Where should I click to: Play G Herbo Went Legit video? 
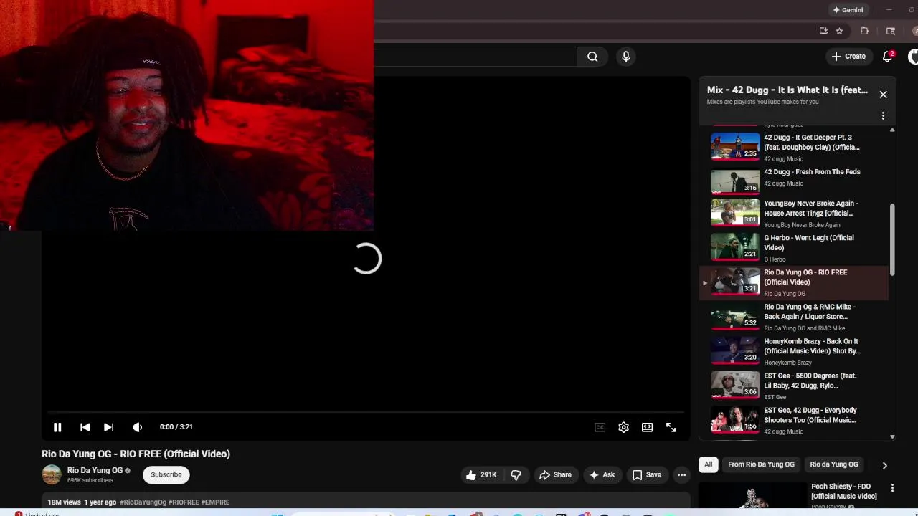coord(793,248)
